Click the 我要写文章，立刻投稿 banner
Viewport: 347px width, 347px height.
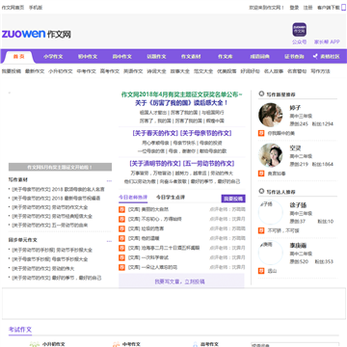point(181,281)
